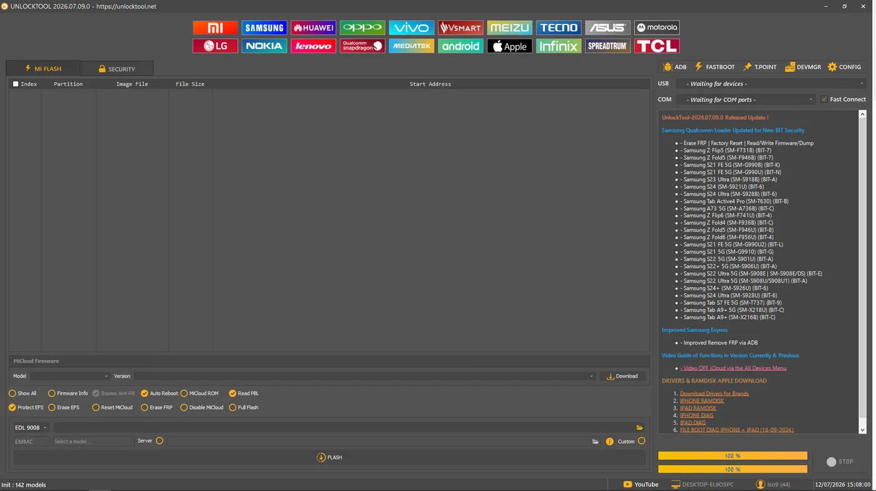Expand the COM ports dropdown
This screenshot has width=876, height=491.
click(x=746, y=100)
